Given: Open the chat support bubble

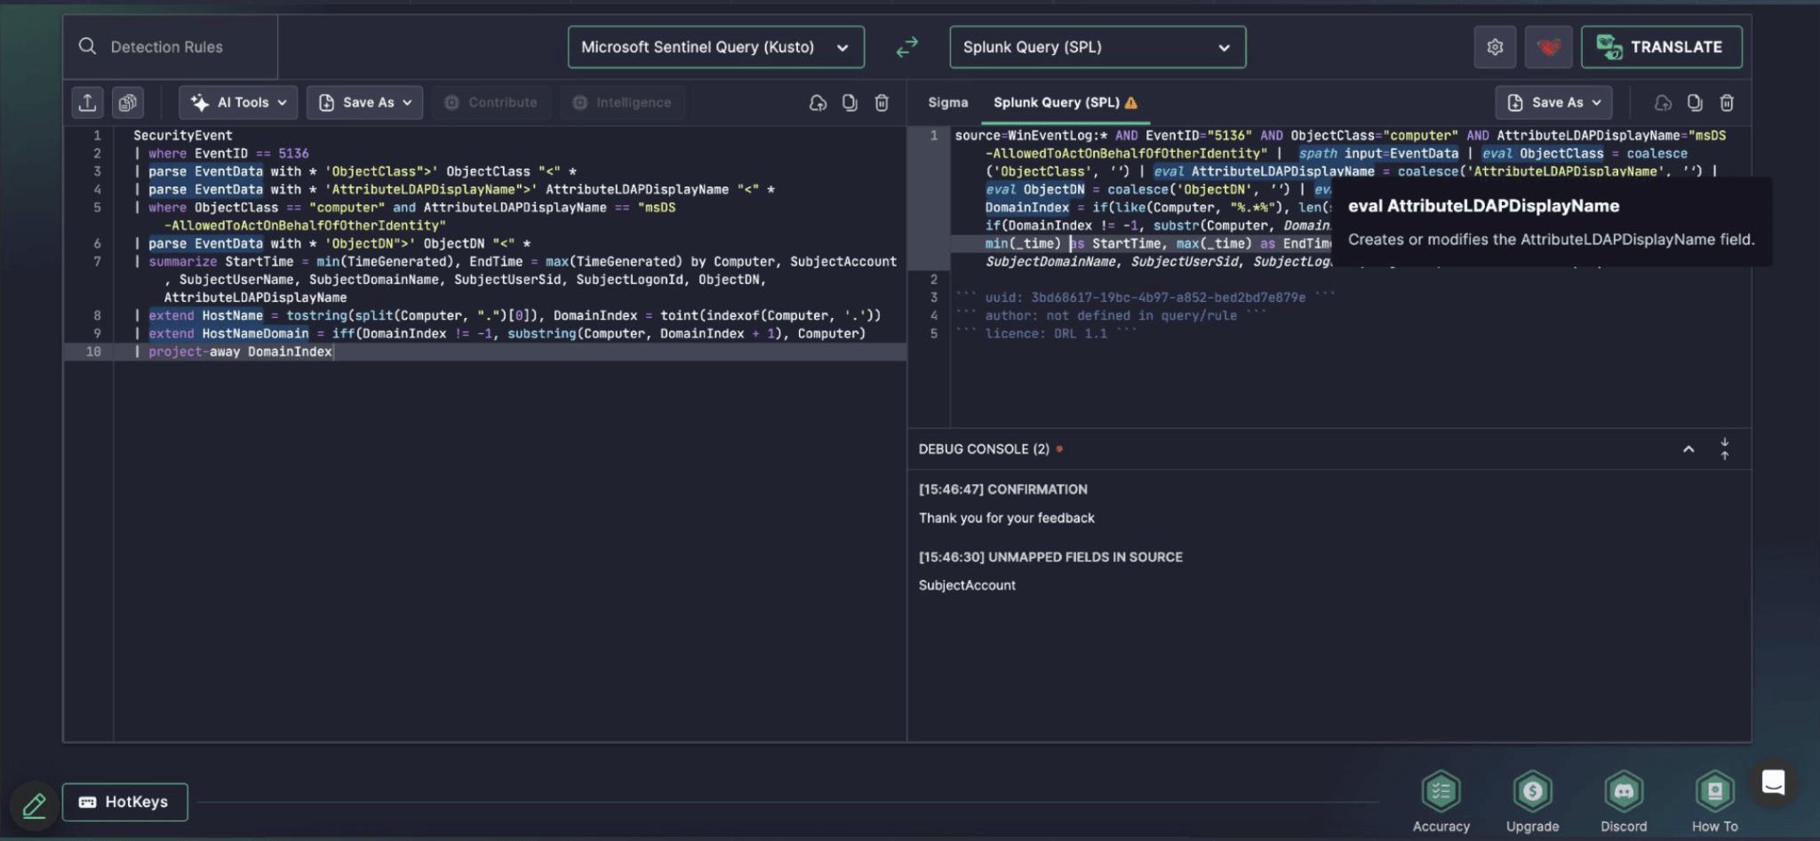Looking at the screenshot, I should [1774, 782].
